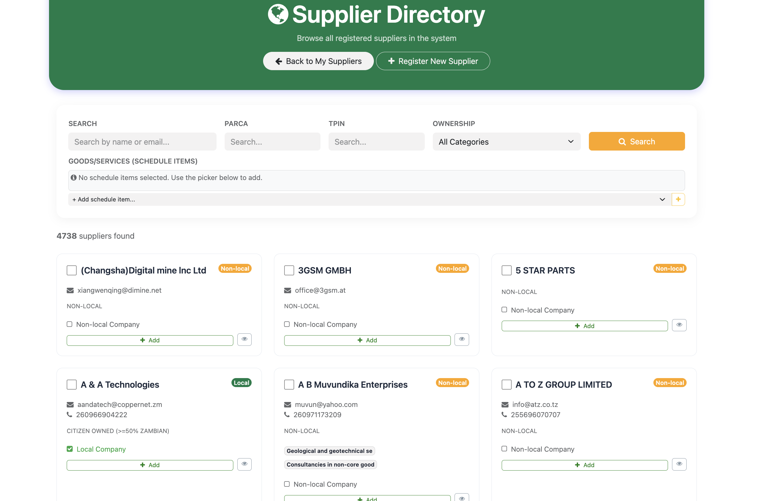The height and width of the screenshot is (501, 762).
Task: Click the globe icon beside Supplier Directory
Action: click(x=278, y=14)
